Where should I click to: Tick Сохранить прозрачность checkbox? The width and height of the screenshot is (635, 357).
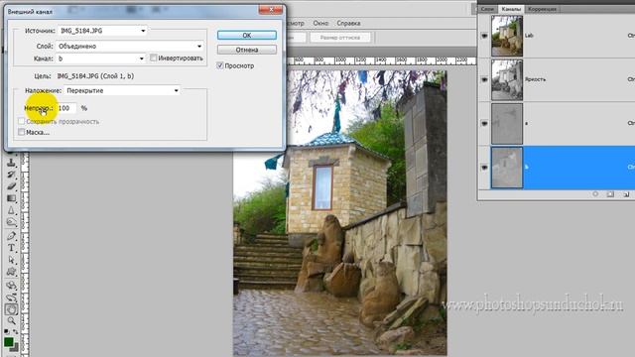(22, 121)
